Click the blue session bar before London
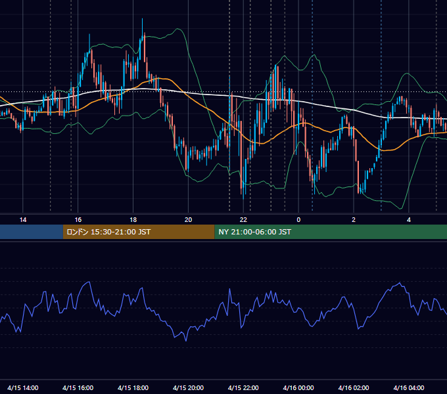This screenshot has width=447, height=394. pos(32,232)
